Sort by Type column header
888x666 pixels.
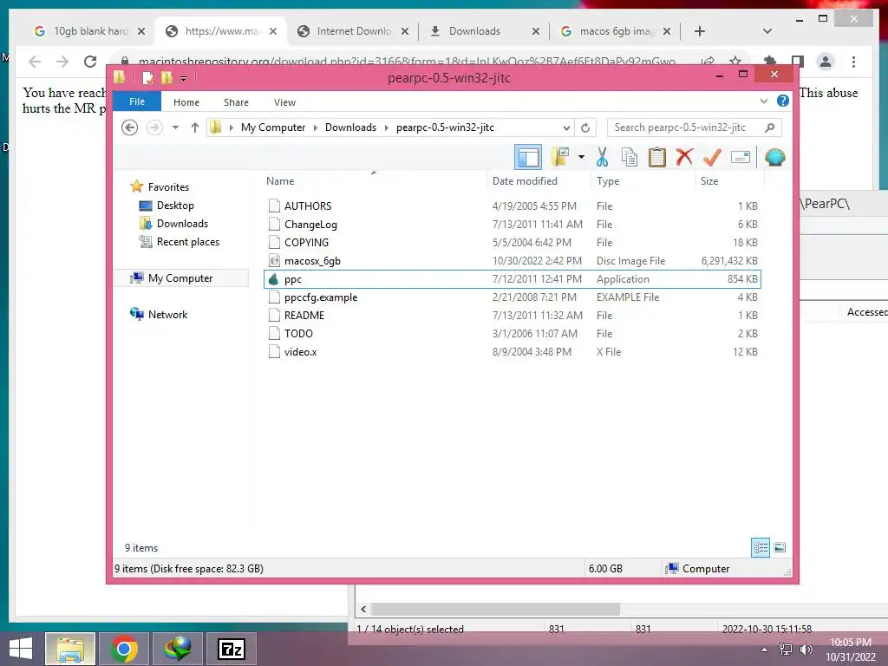(608, 180)
